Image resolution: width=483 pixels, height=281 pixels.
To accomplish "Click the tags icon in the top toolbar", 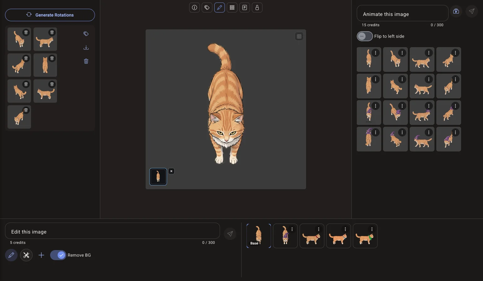I will [x=207, y=7].
